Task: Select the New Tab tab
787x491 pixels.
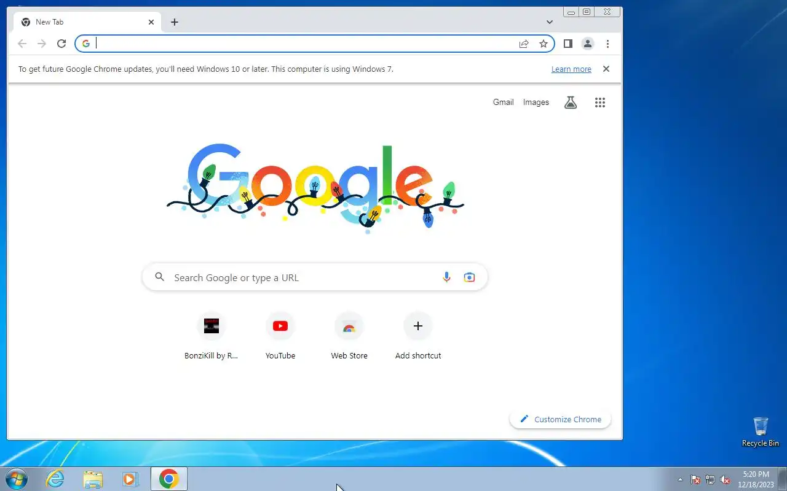Action: point(88,22)
